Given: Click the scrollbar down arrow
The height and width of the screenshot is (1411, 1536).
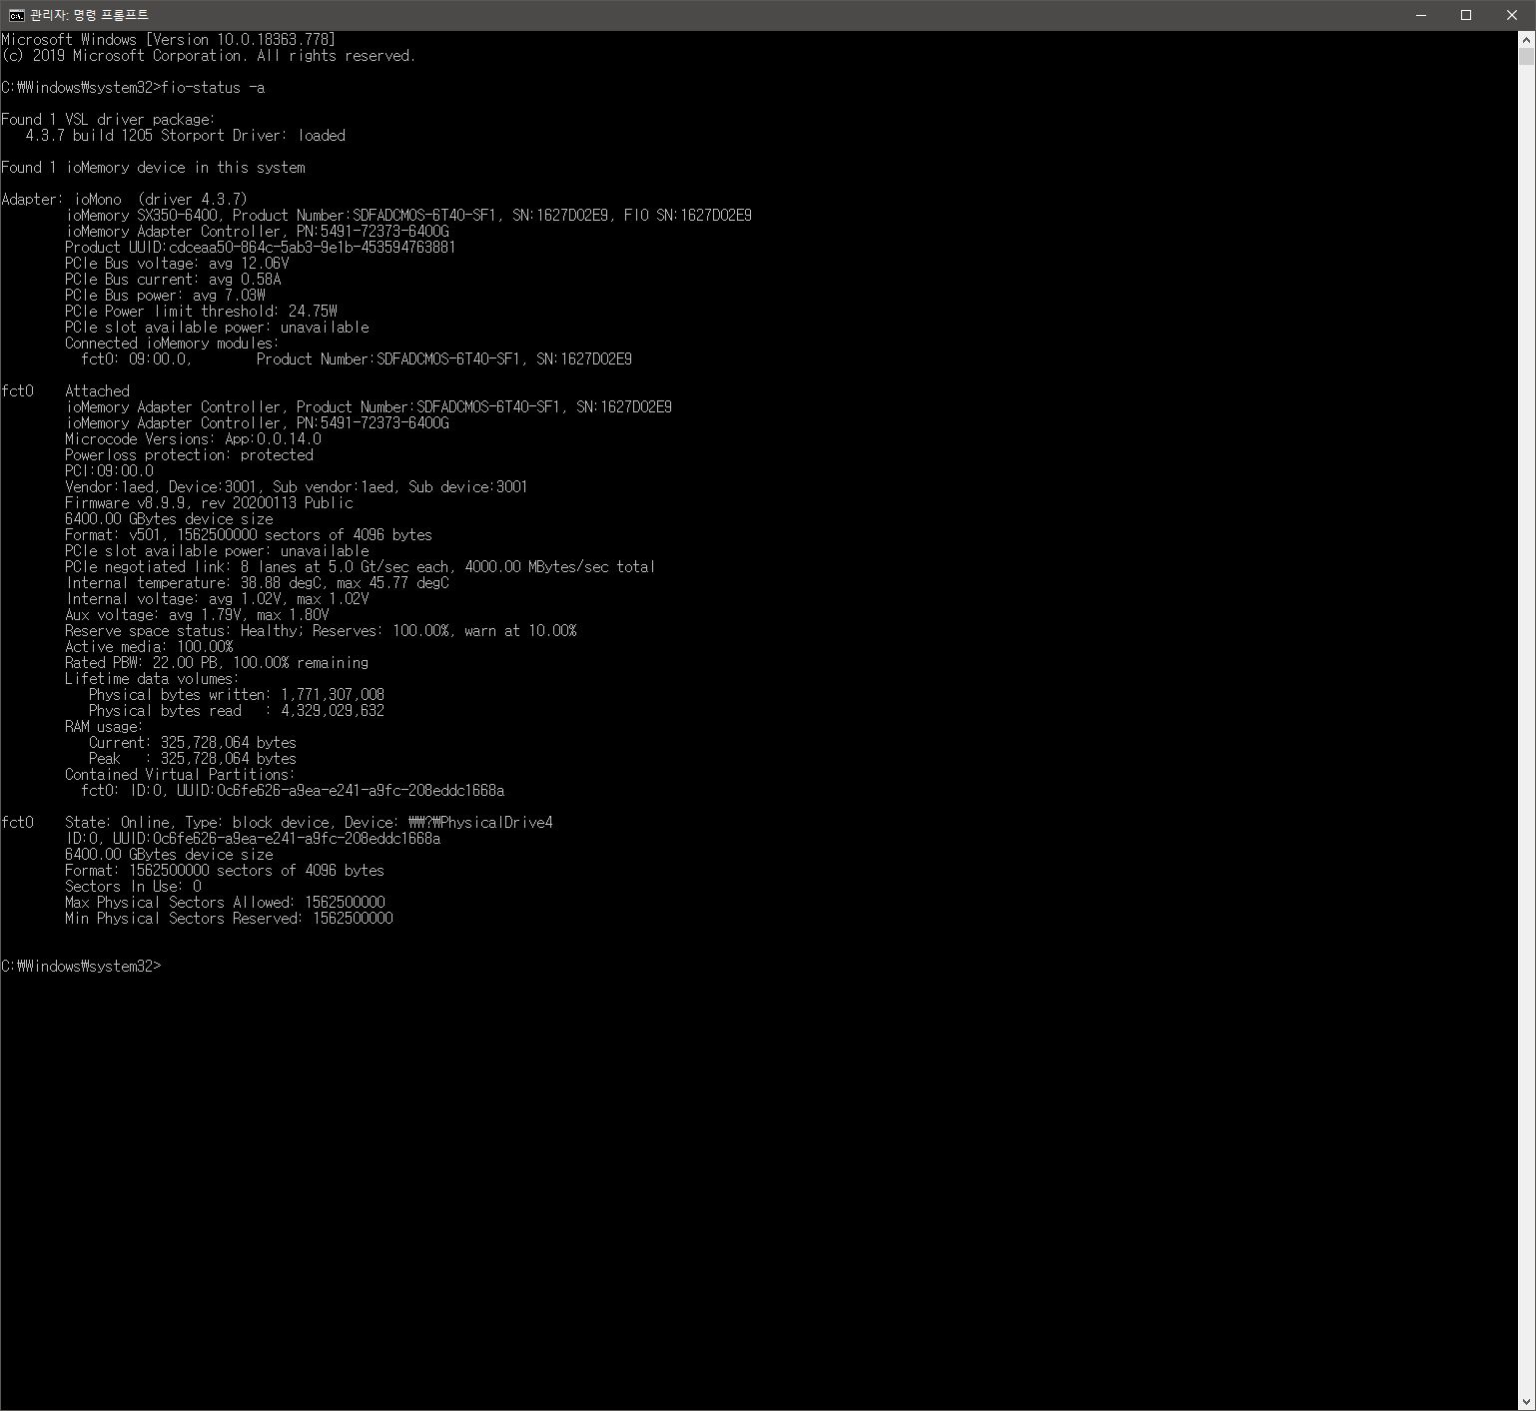Looking at the screenshot, I should (x=1526, y=1401).
